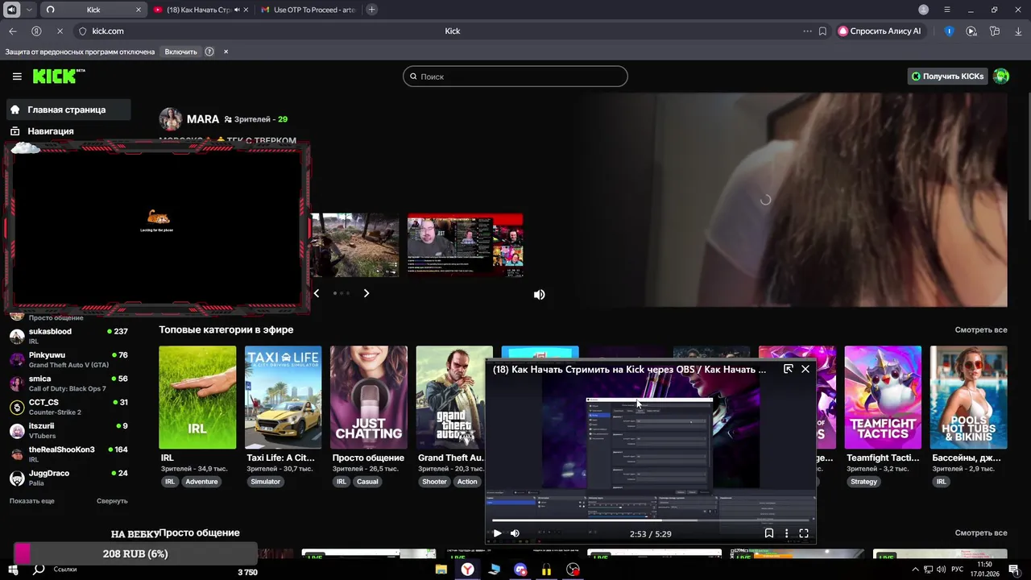The image size is (1031, 580).
Task: Mute the featured stream volume icon
Action: [x=539, y=295]
